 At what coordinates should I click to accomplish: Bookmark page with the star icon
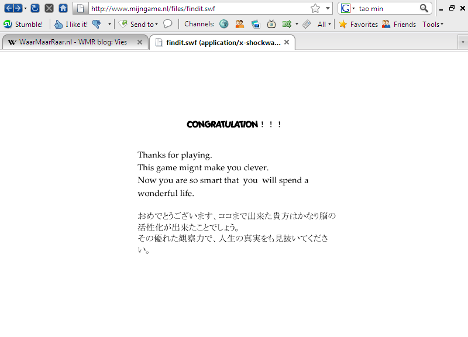pos(315,8)
